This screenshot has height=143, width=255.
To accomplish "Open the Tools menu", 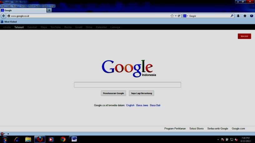I will [45, 6].
